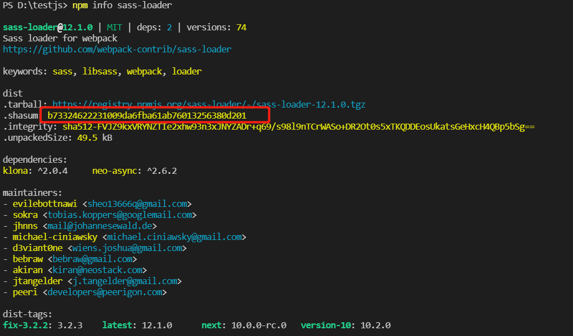Click the 'maintainers:' heading

[x=33, y=193]
